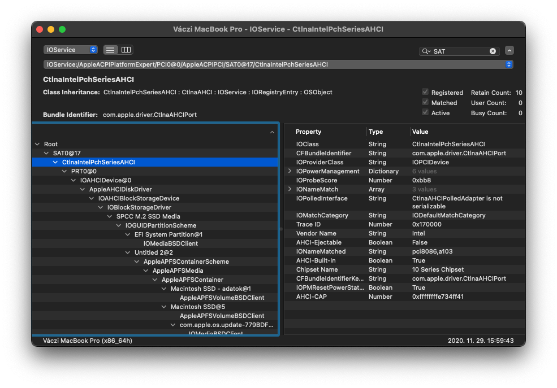
Task: Open the IOService plane dropdown
Action: click(x=70, y=50)
